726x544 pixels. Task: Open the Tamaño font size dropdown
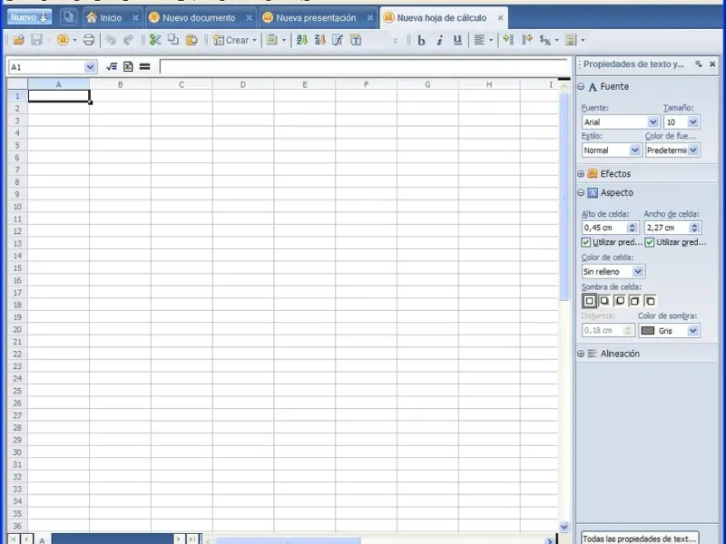tap(692, 122)
